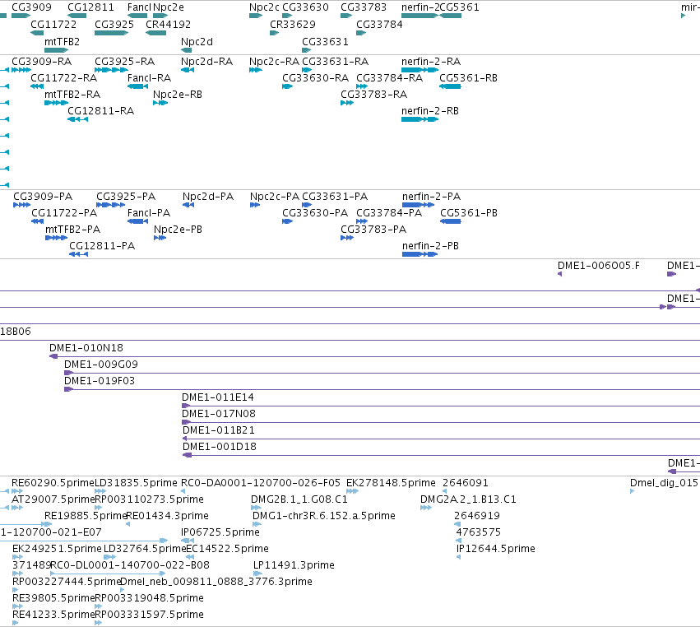This screenshot has width=700, height=627.
Task: Click the nerfin-2-PA protein label
Action: click(431, 197)
